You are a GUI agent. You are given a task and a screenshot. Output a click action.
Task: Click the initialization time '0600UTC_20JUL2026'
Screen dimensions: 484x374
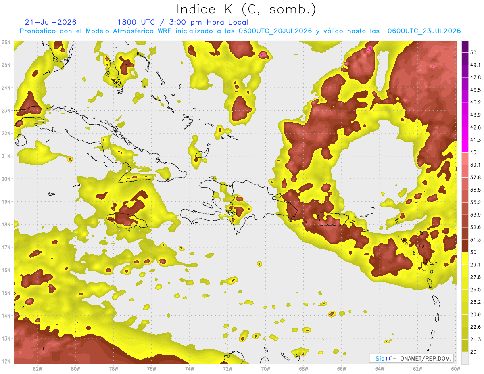pyautogui.click(x=275, y=31)
